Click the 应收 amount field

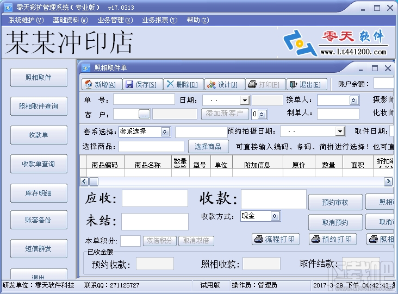point(155,198)
